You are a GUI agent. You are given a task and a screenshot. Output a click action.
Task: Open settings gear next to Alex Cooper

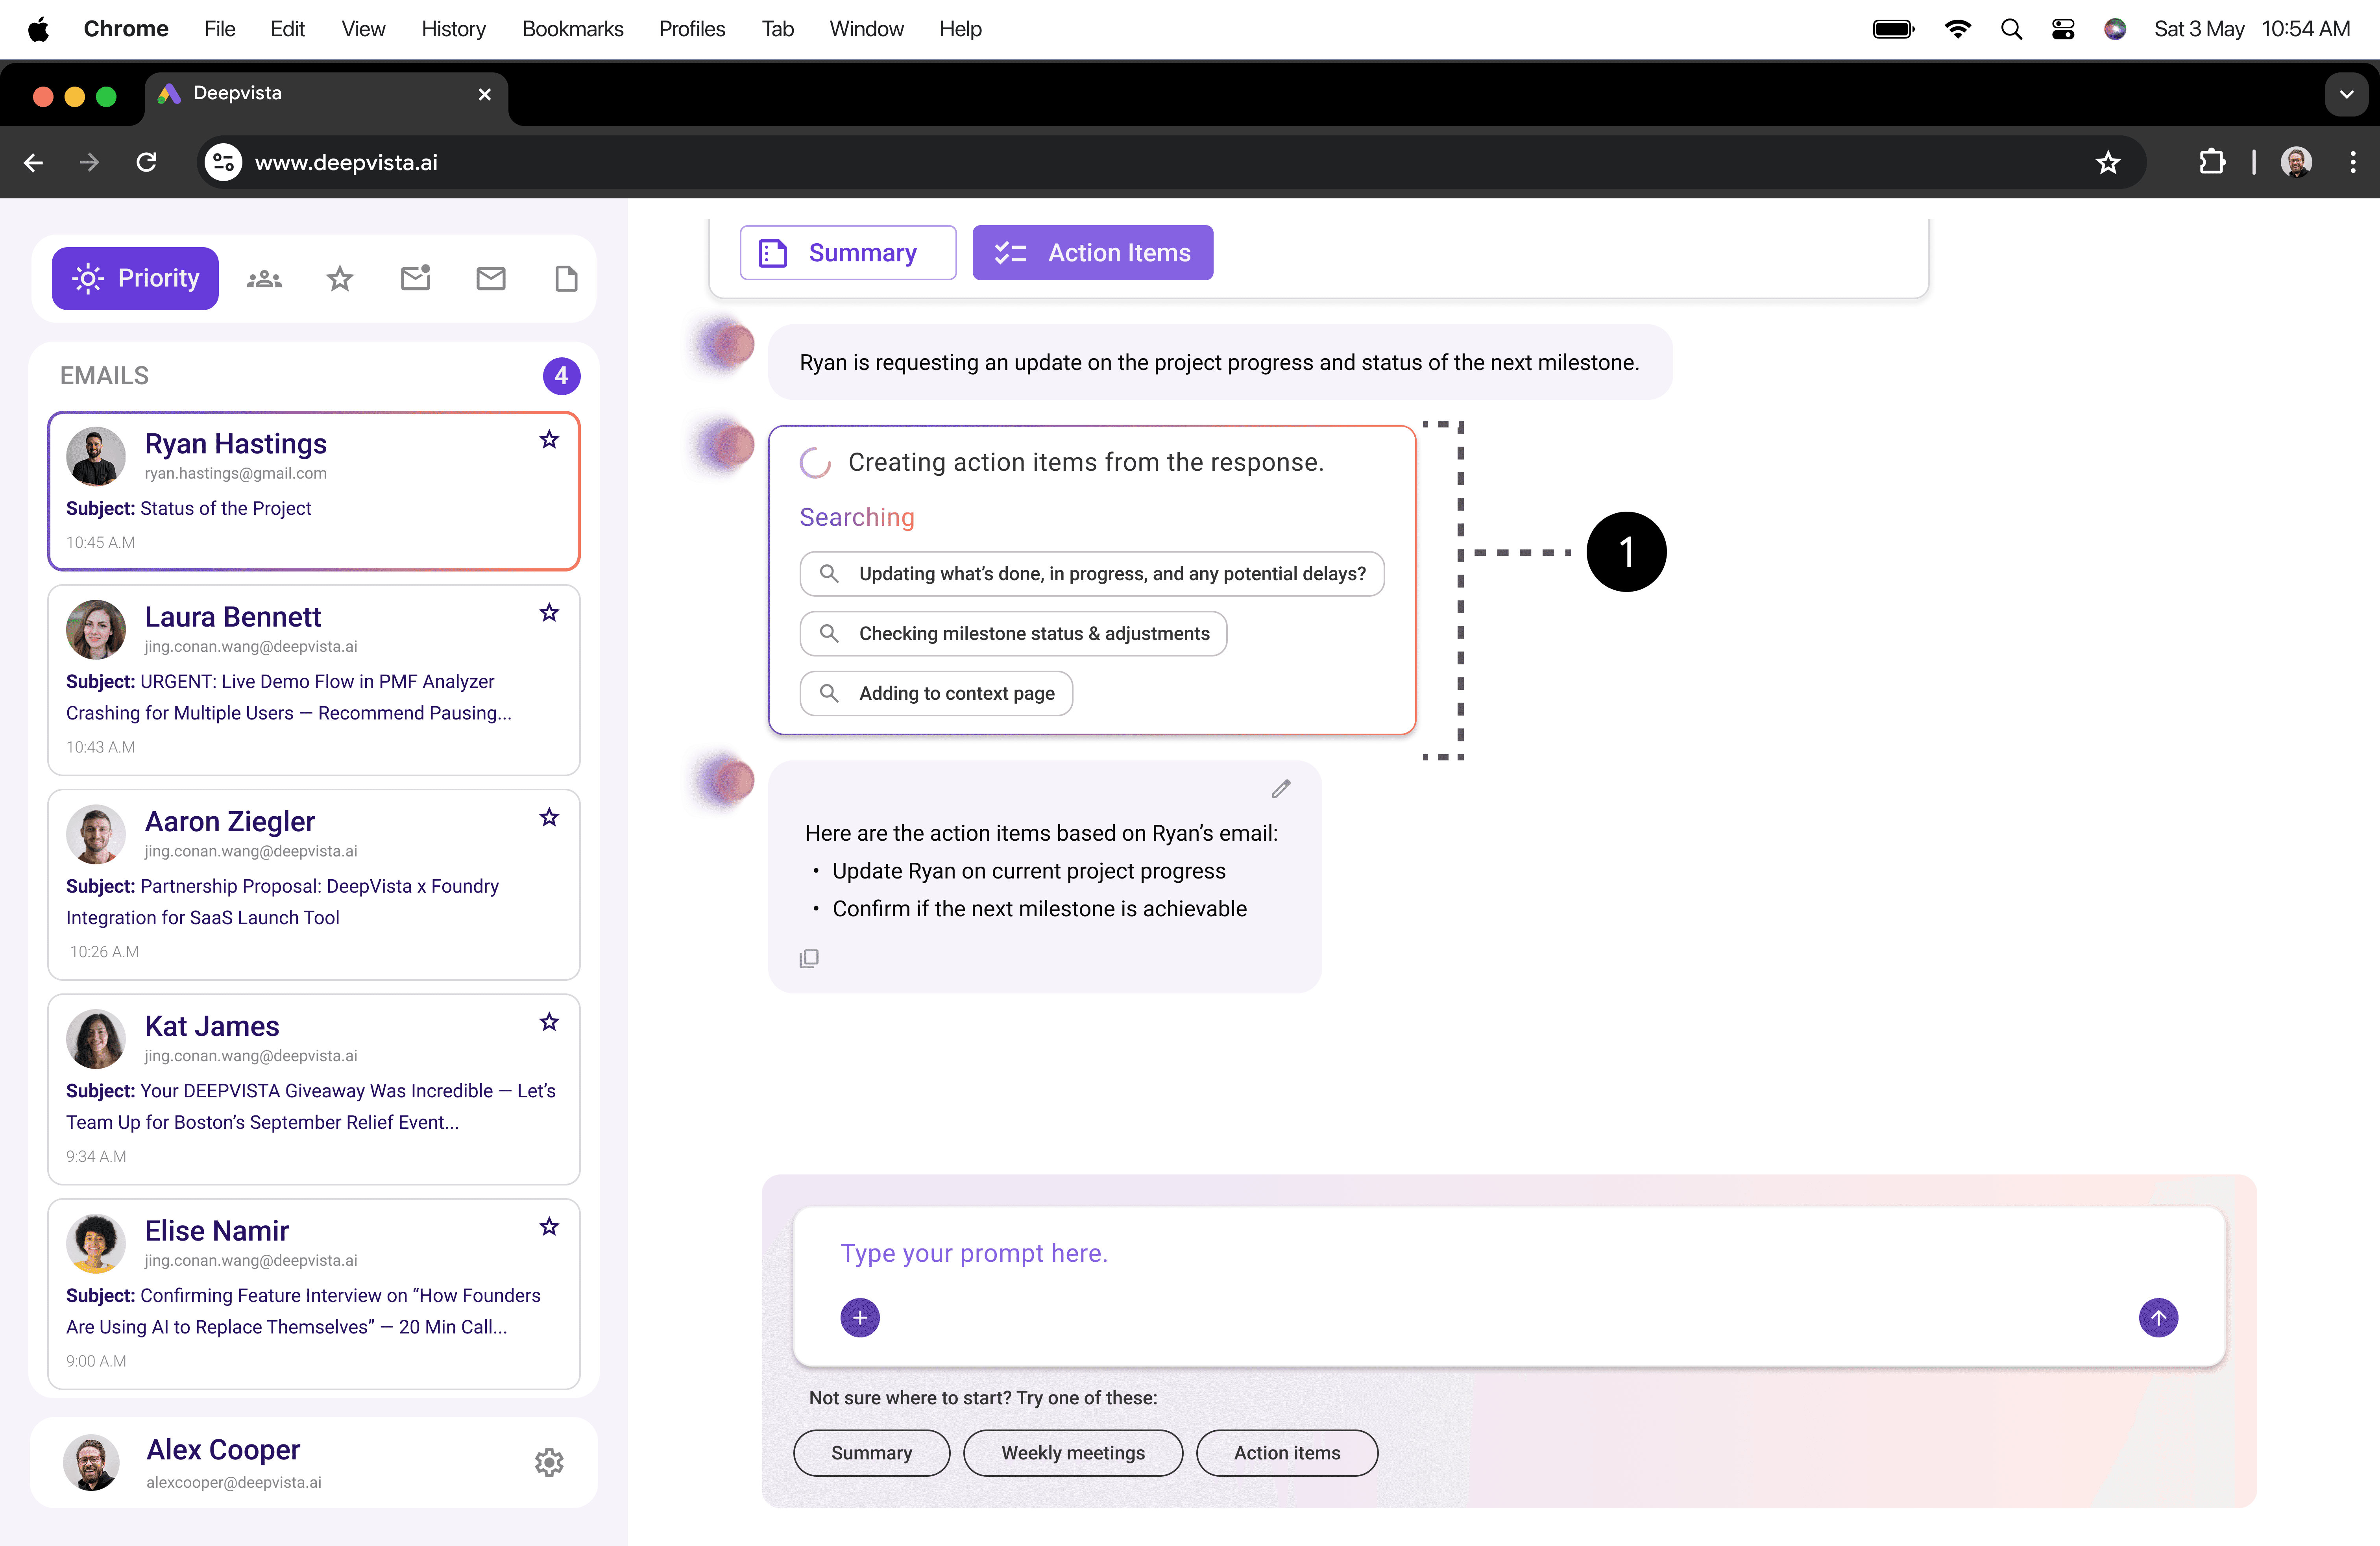click(x=549, y=1462)
